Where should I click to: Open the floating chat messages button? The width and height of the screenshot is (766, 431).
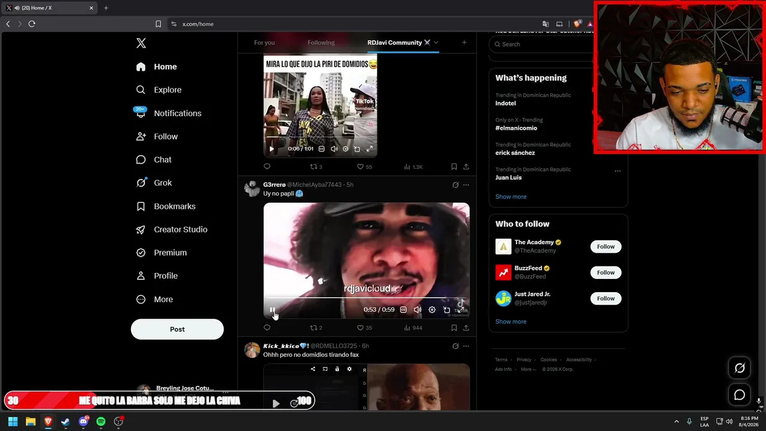(x=740, y=395)
